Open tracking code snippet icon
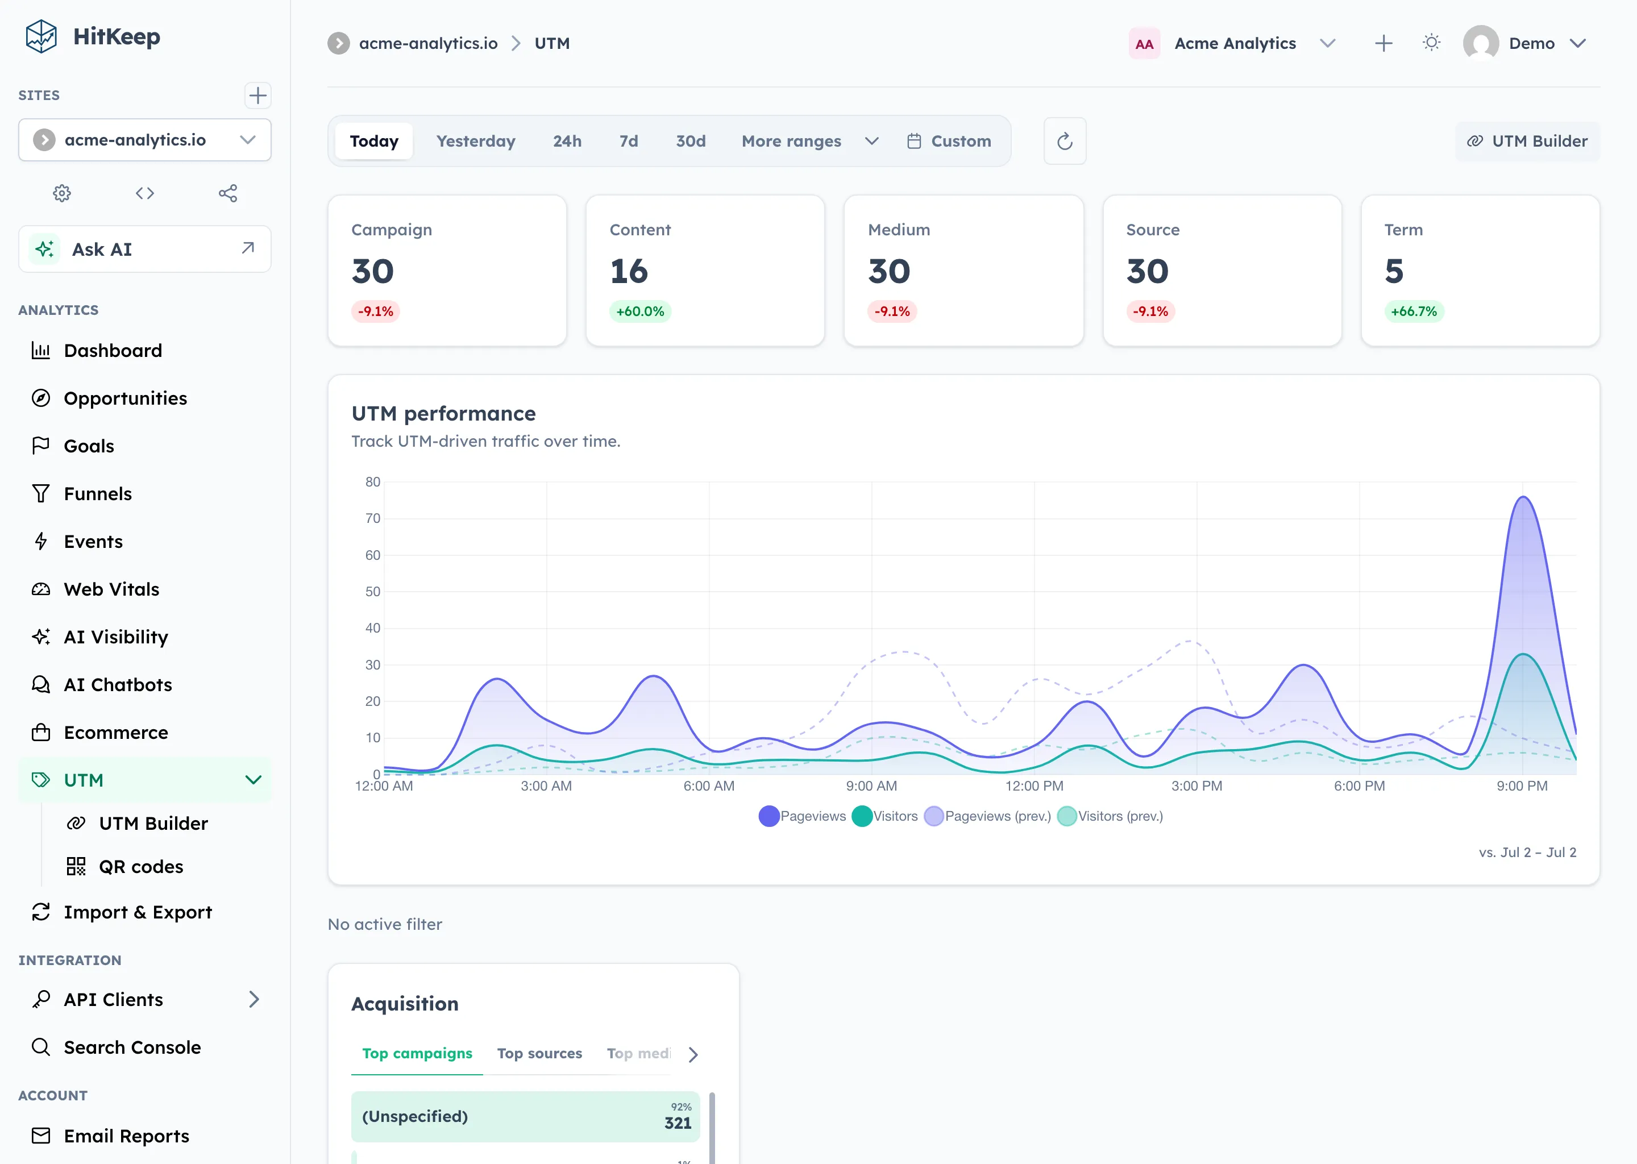The image size is (1637, 1164). (145, 193)
